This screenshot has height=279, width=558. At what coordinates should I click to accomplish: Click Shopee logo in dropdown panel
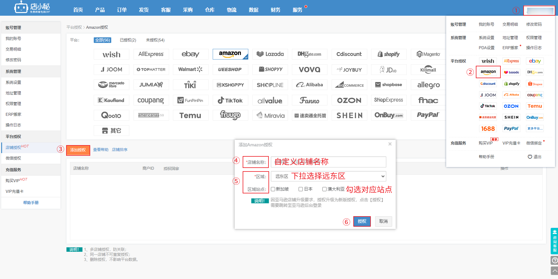(535, 84)
